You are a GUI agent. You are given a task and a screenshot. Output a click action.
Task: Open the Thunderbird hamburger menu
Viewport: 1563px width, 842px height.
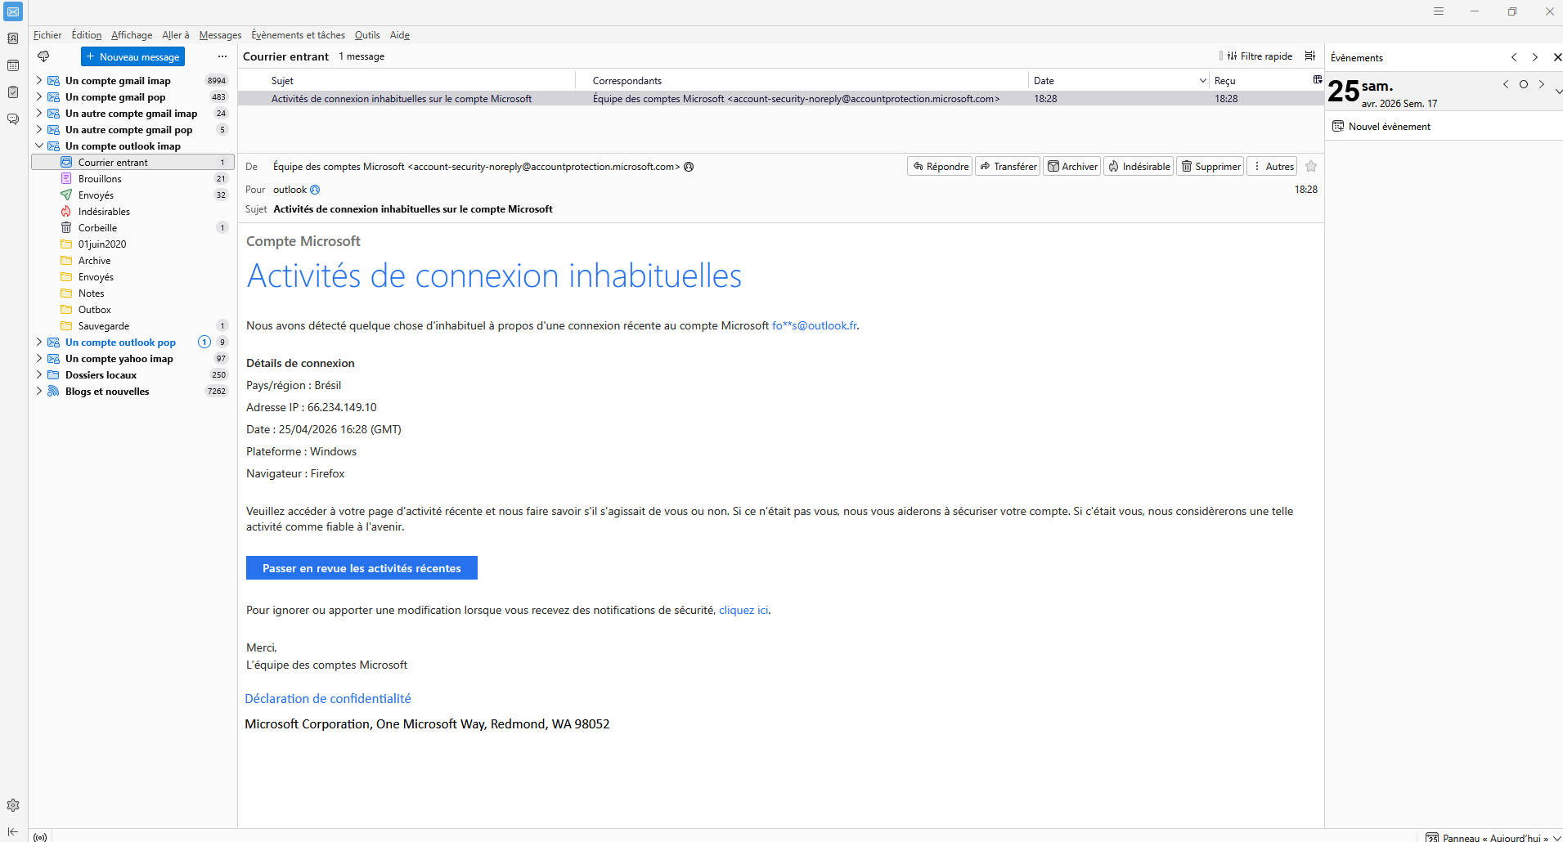click(x=1439, y=11)
